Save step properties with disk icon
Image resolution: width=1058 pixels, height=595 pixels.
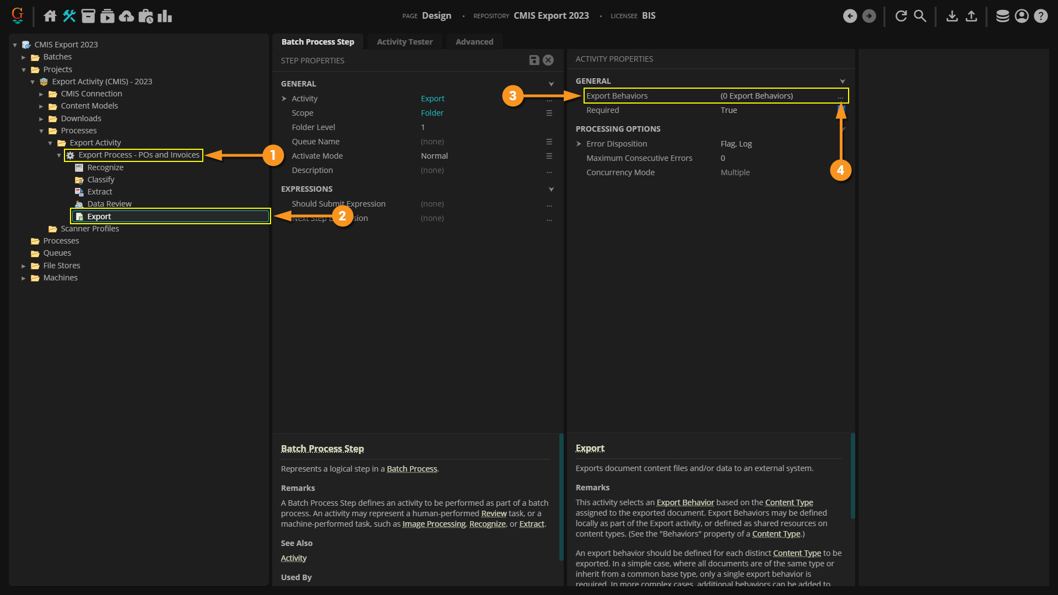tap(534, 60)
